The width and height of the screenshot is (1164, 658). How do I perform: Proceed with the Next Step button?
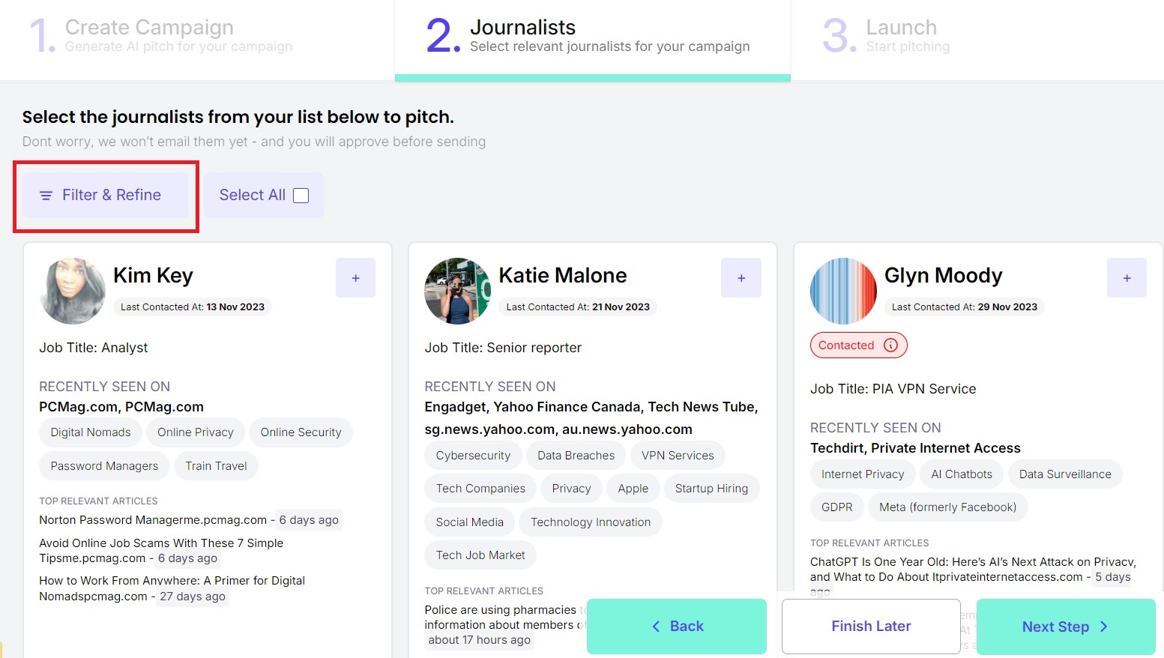click(x=1066, y=627)
